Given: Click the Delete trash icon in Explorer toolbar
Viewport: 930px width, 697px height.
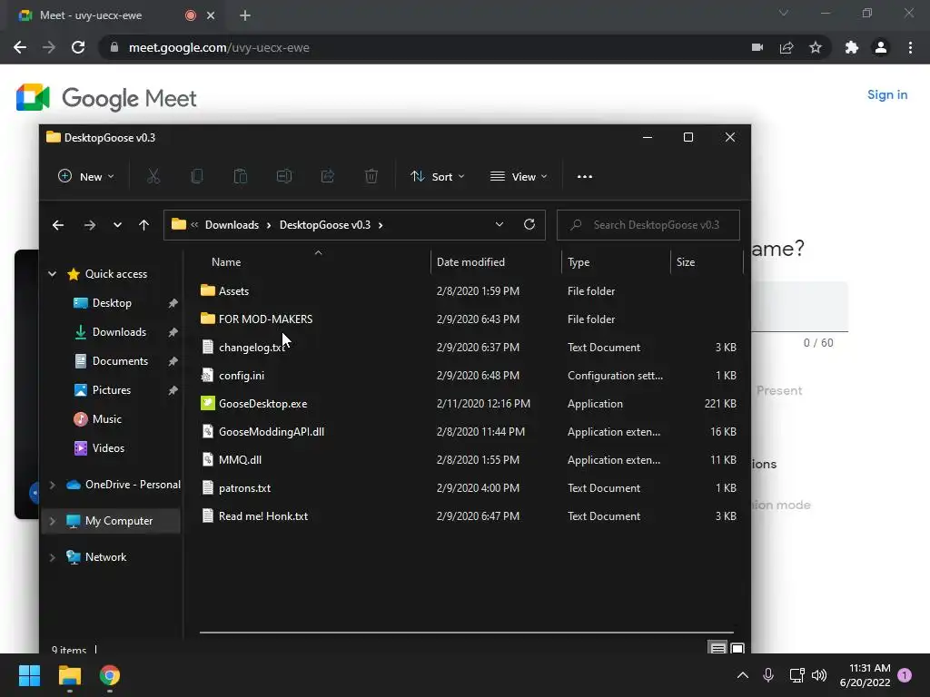Looking at the screenshot, I should click(371, 177).
